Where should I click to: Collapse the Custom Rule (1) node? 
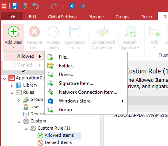26,129
